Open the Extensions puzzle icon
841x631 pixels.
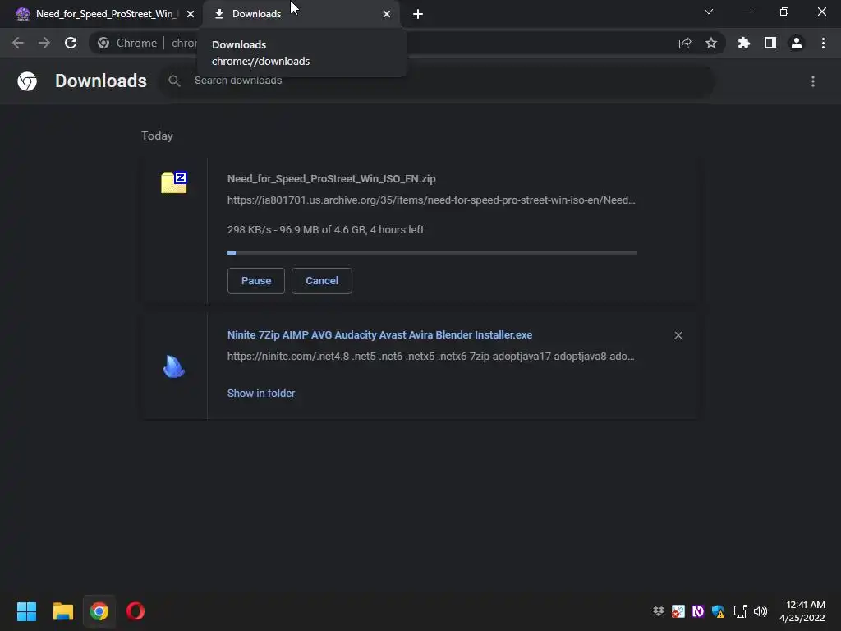pos(744,43)
